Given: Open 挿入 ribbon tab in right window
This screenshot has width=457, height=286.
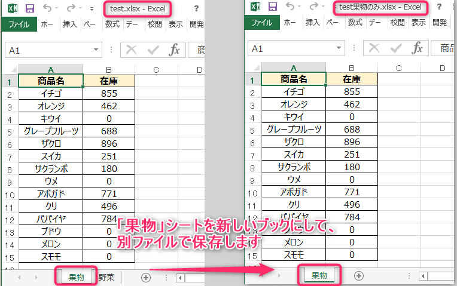Looking at the screenshot, I should pyautogui.click(x=313, y=23).
